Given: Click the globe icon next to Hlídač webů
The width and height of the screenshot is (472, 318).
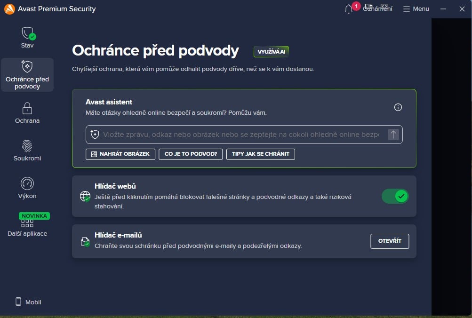Looking at the screenshot, I should (x=85, y=196).
